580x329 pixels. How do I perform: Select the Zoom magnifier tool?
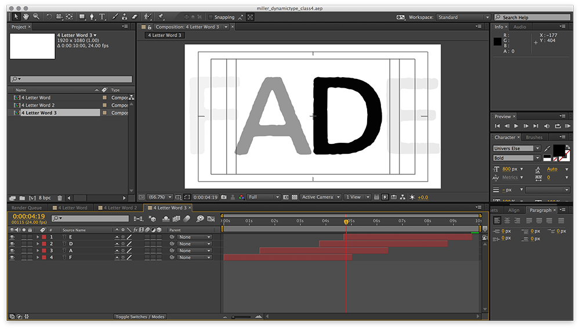[x=36, y=17]
